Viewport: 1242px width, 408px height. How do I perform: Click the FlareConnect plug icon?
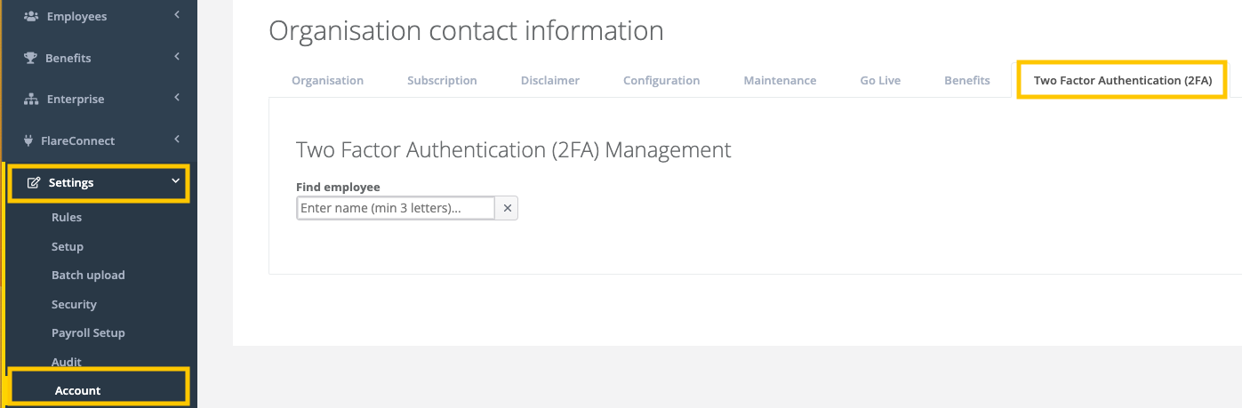pos(28,140)
